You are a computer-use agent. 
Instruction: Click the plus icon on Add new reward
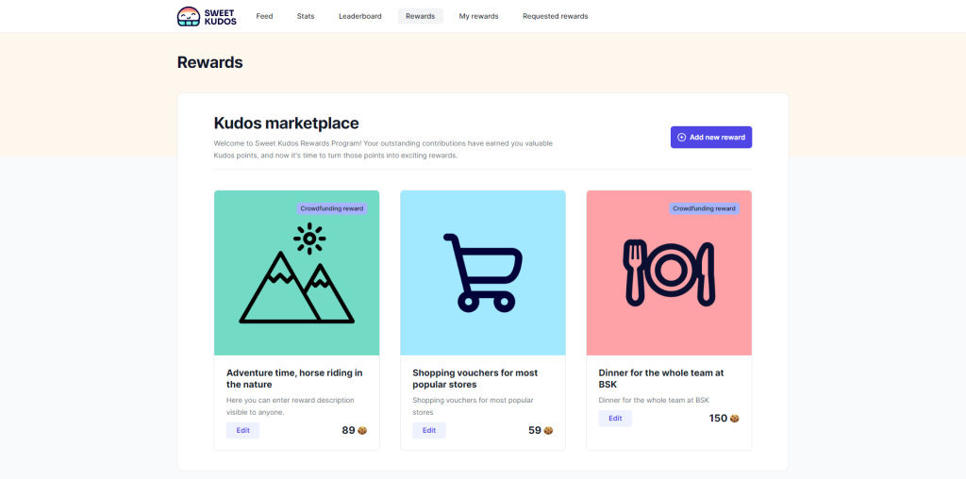682,138
